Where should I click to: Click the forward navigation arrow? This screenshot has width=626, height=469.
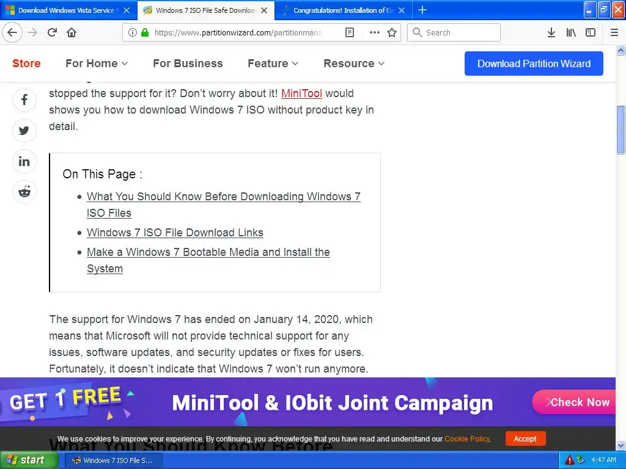click(x=32, y=32)
